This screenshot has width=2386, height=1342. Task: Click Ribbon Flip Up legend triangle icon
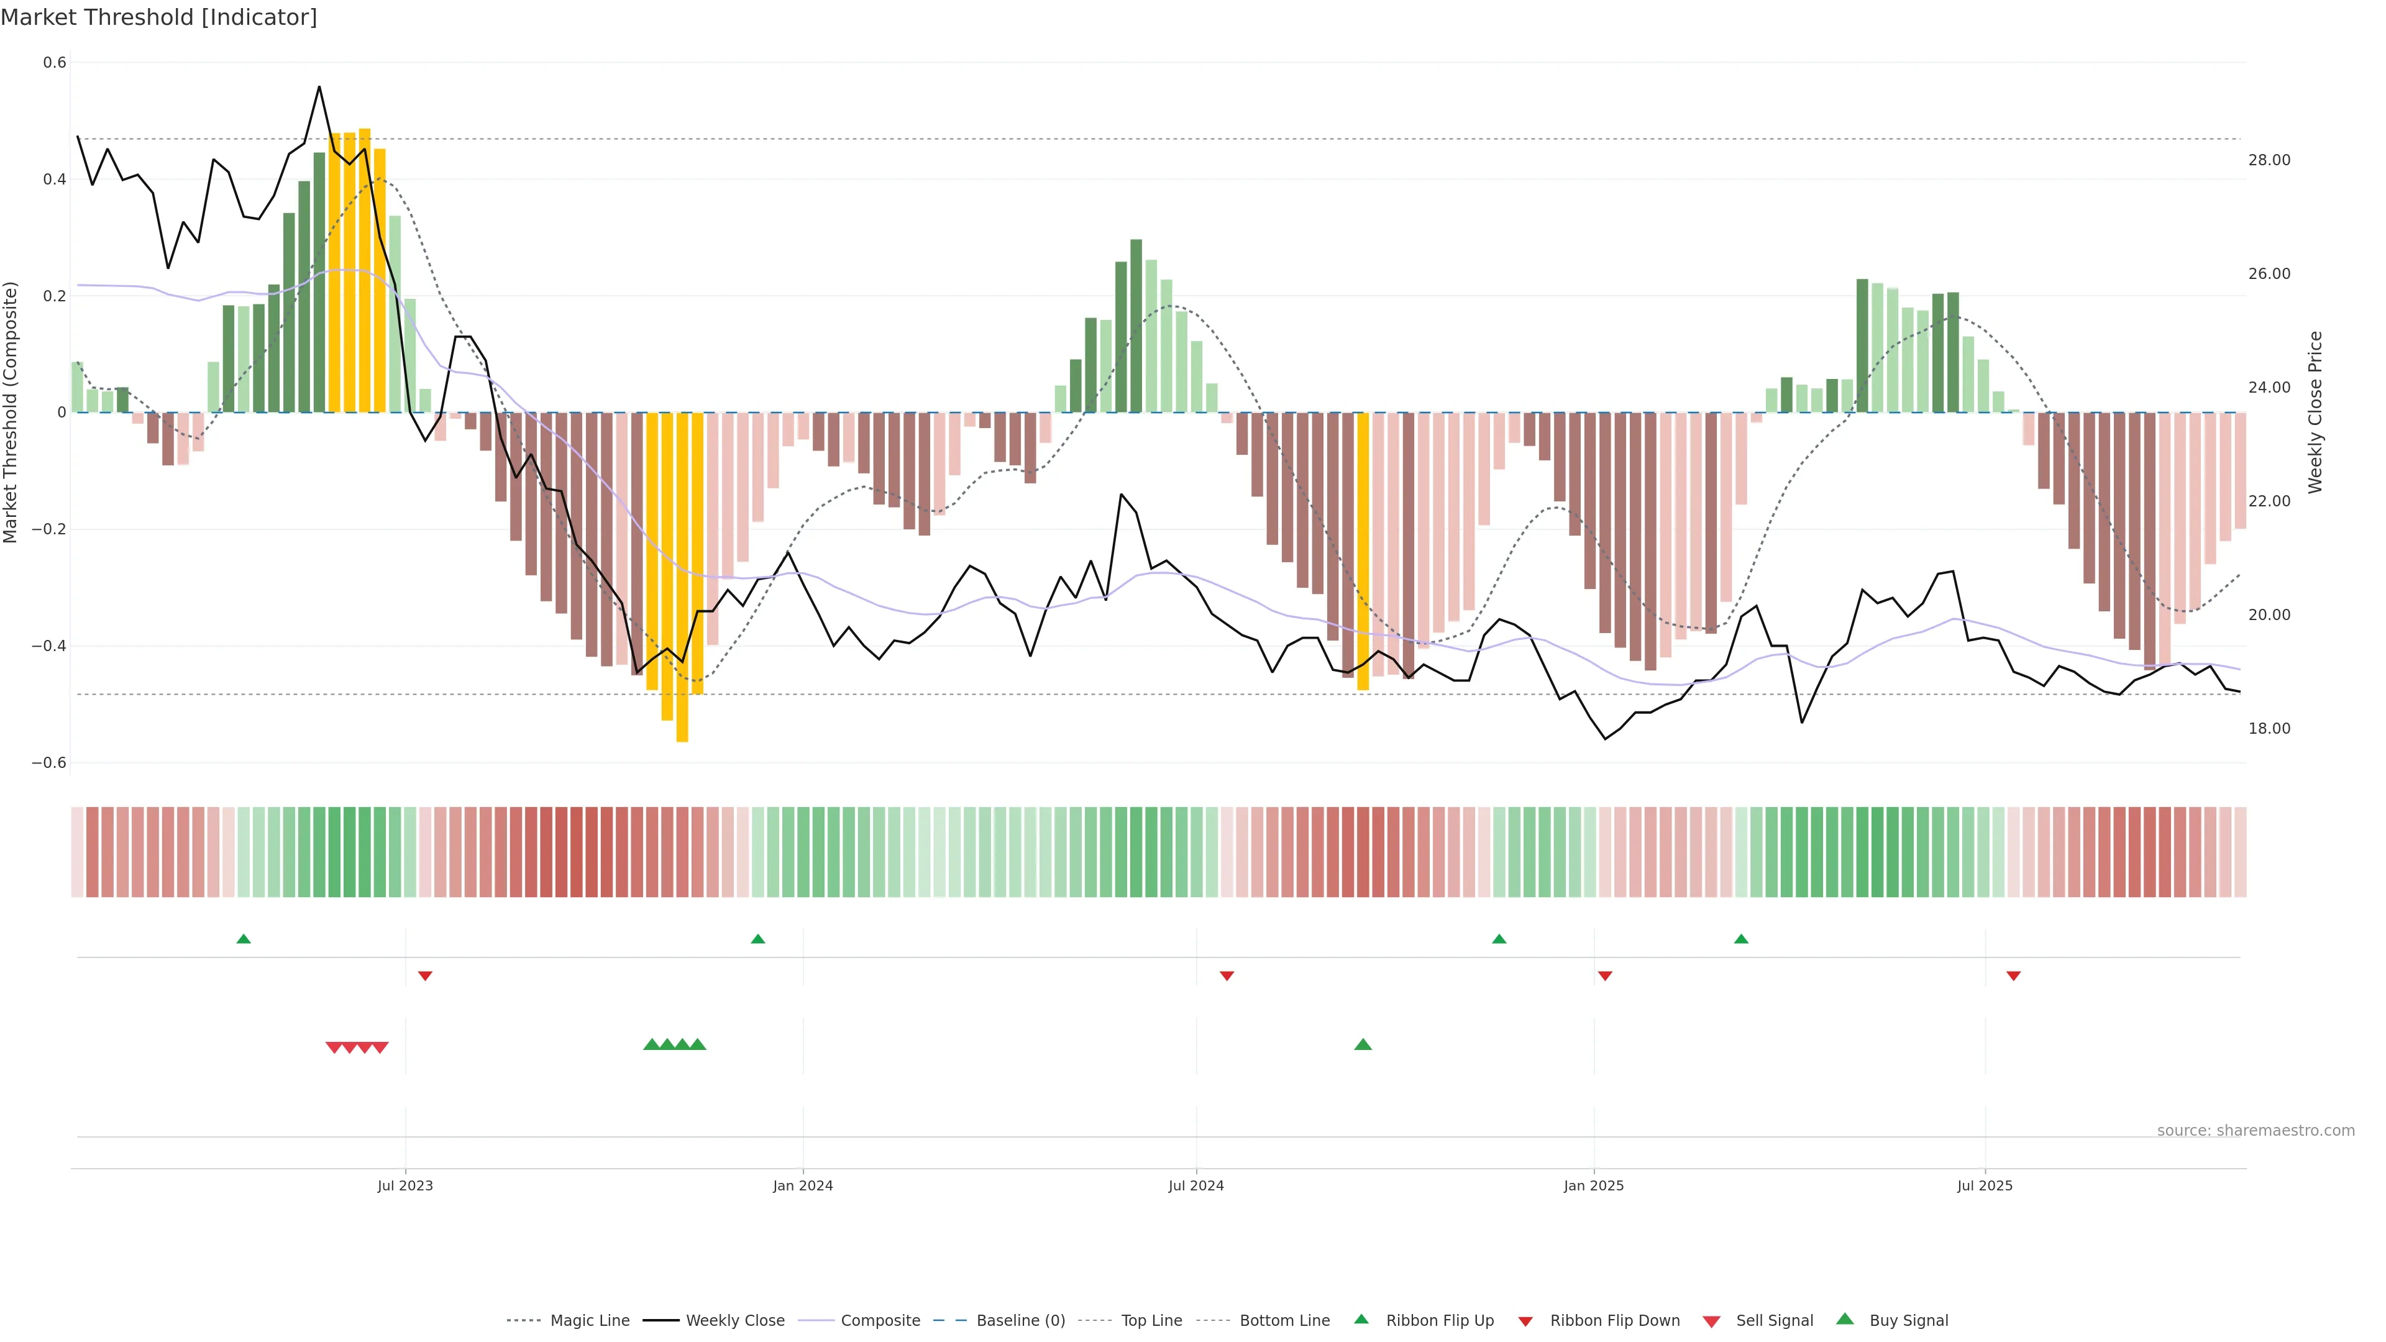[1361, 1320]
